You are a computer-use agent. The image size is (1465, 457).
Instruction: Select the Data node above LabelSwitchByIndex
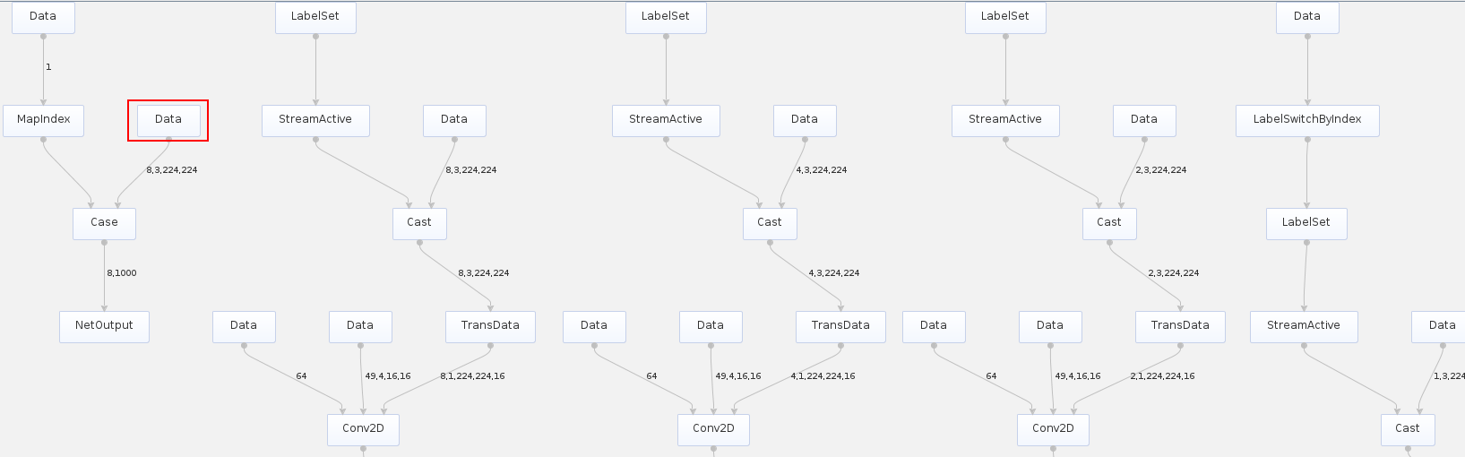click(x=1307, y=17)
